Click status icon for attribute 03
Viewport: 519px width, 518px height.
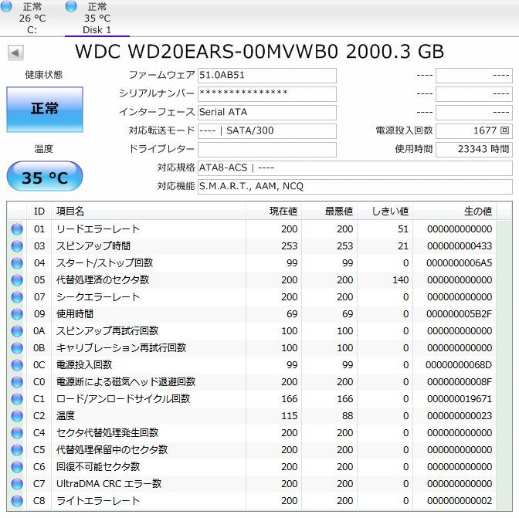point(17,246)
